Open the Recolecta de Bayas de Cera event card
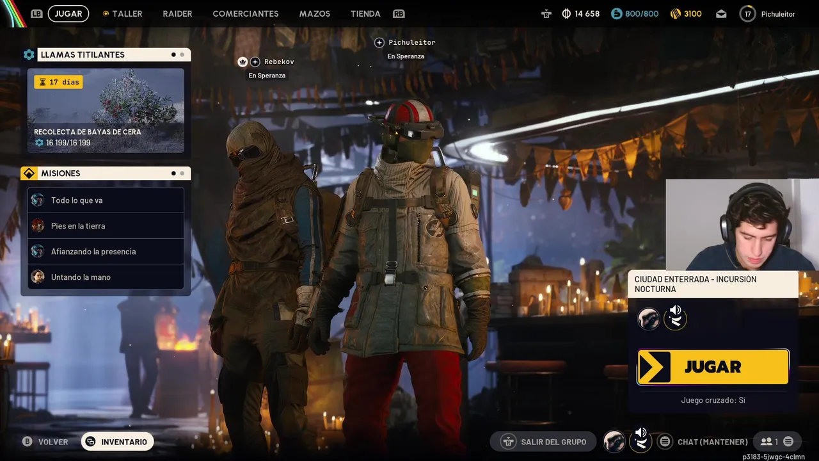This screenshot has height=461, width=819. click(106, 111)
